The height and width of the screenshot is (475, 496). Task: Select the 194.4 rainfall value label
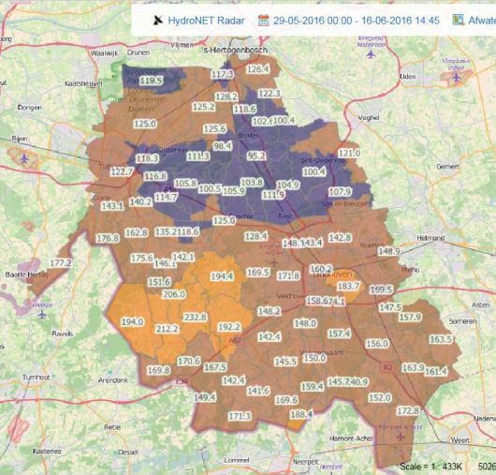pyautogui.click(x=222, y=276)
